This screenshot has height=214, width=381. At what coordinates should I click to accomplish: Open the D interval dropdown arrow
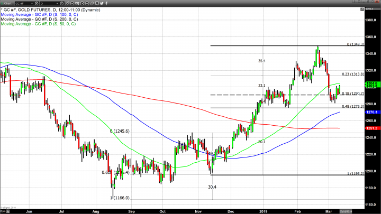57,4
